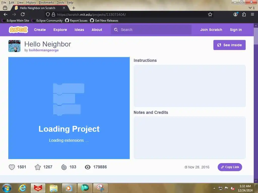Open the Firefox account icon
The width and height of the screenshot is (258, 193).
(x=236, y=14)
